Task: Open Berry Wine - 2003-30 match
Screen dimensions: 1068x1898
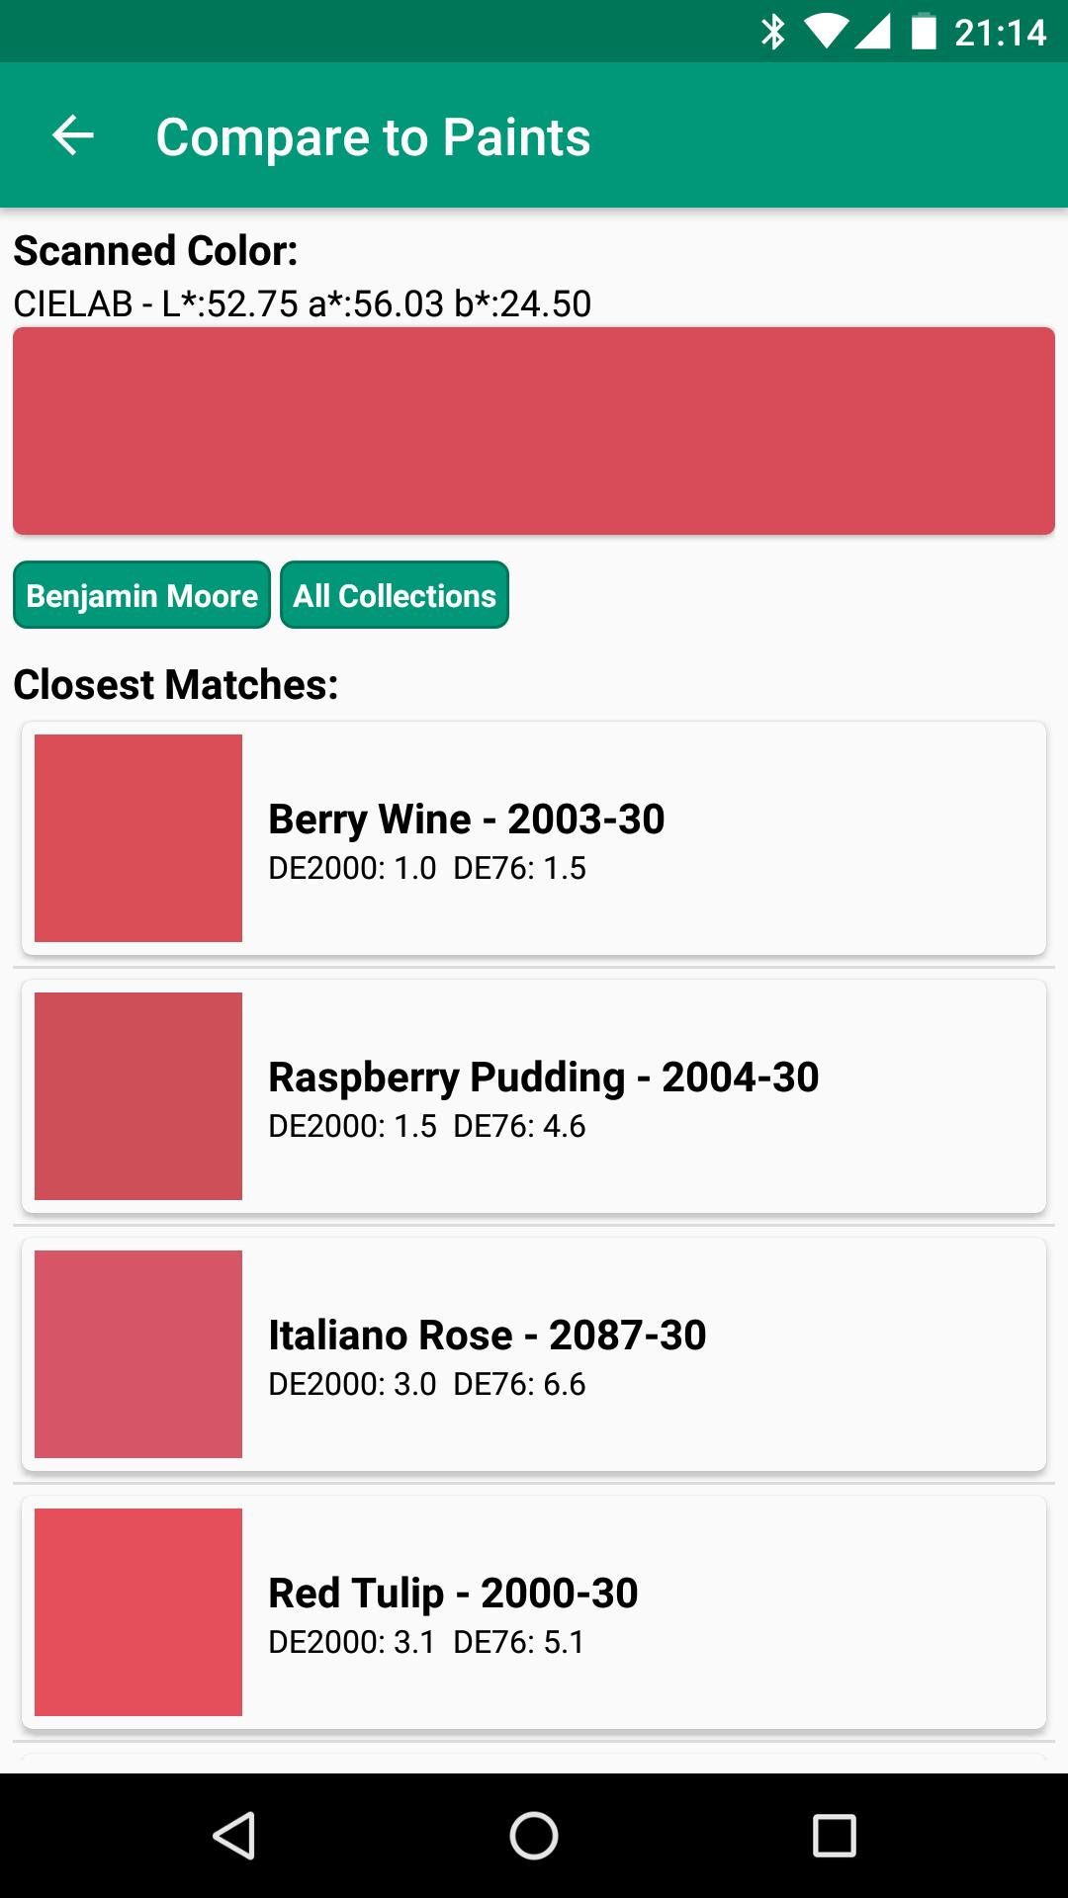Action: click(534, 838)
